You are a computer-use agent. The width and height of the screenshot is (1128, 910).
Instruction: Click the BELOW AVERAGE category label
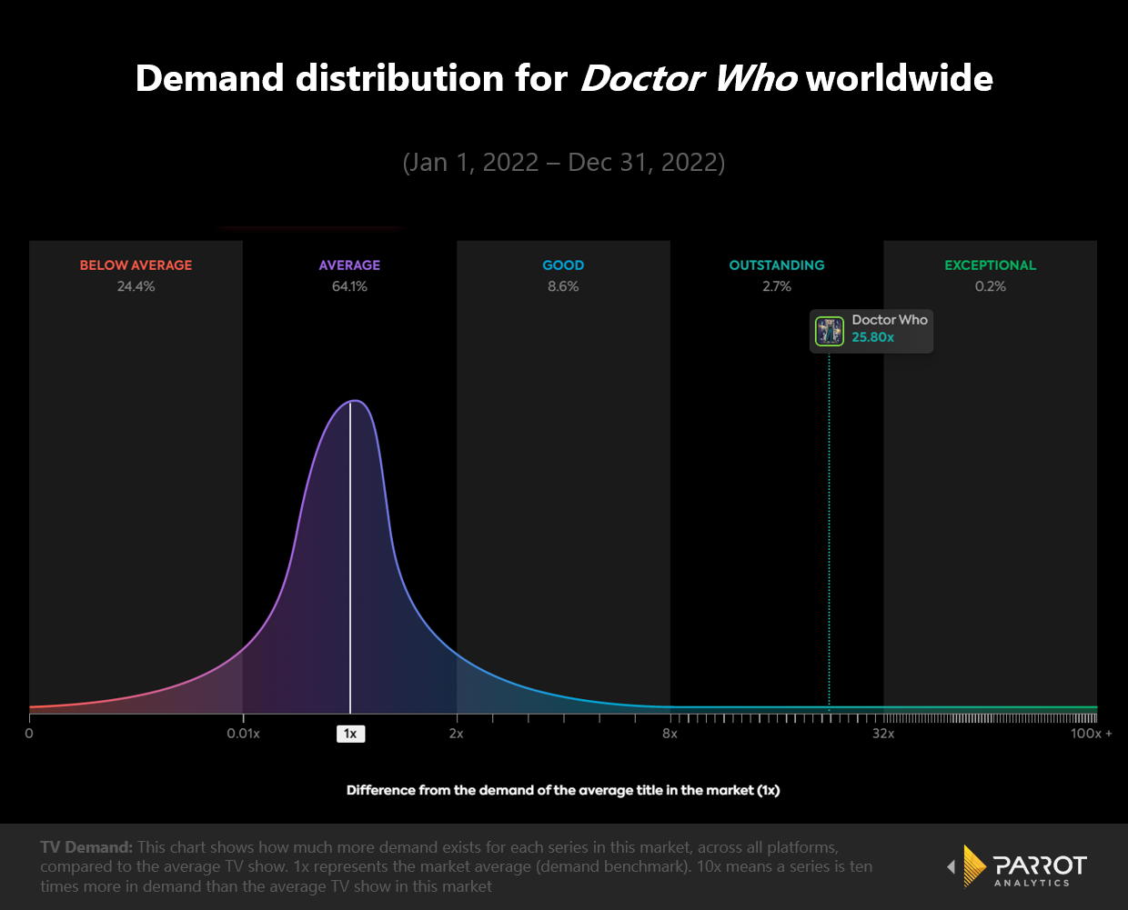tap(136, 265)
